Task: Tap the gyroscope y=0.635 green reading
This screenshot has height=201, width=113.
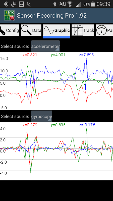Action: pyautogui.click(x=58, y=125)
